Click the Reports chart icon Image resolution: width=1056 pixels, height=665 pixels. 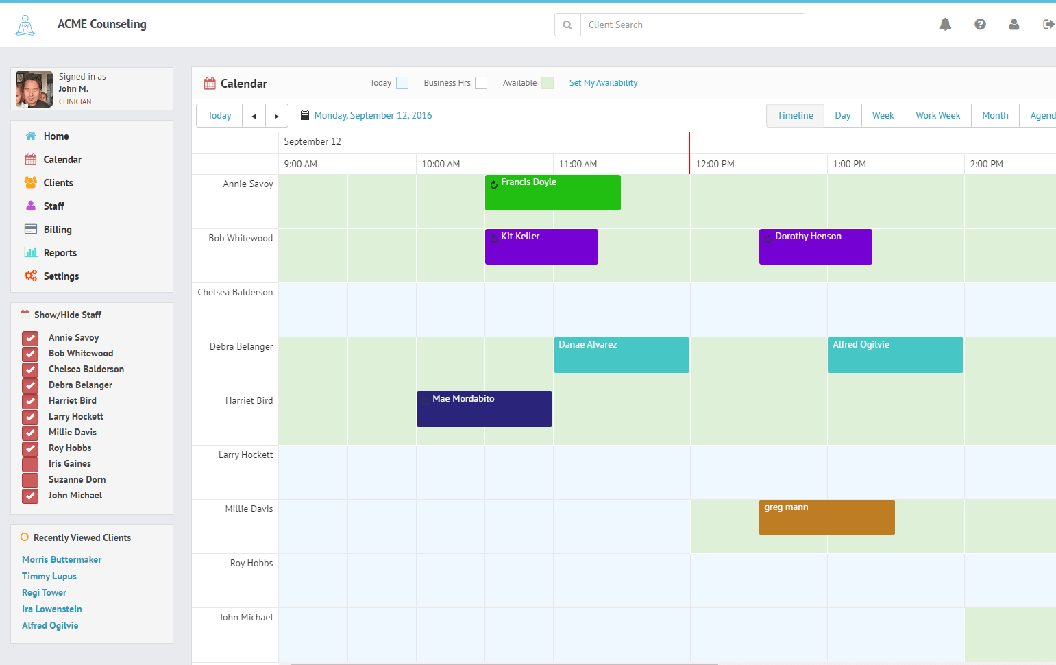31,252
